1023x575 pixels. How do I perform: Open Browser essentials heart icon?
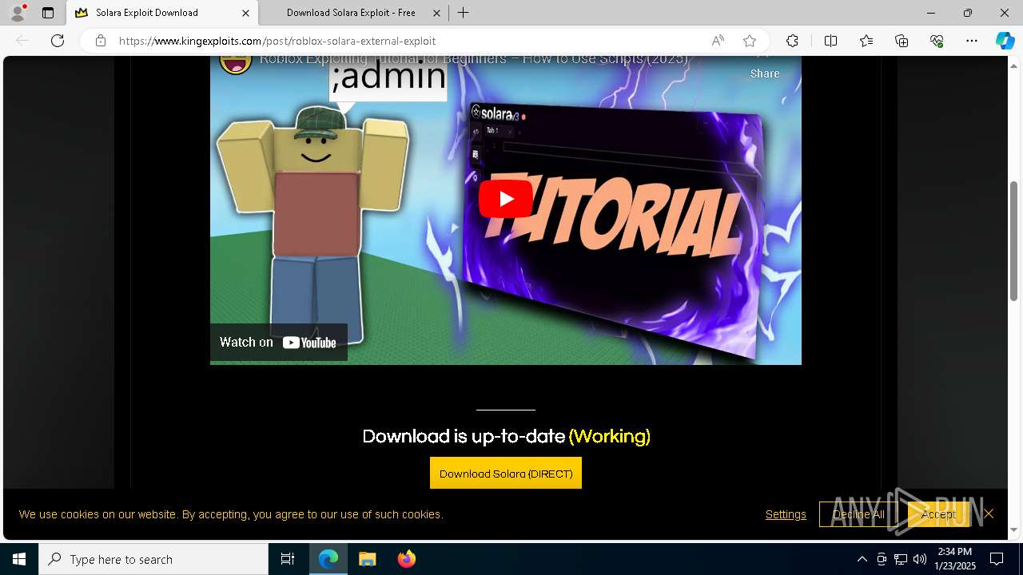tap(937, 41)
